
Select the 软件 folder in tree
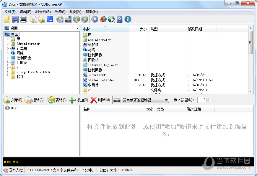coord(20,77)
